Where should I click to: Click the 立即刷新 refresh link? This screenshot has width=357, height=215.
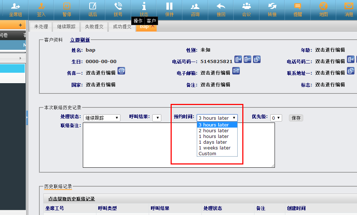pyautogui.click(x=80, y=40)
